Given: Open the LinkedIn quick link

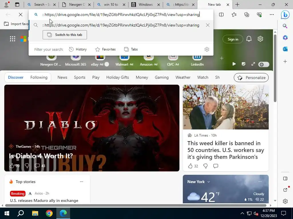Looking at the screenshot, I should (x=197, y=60).
